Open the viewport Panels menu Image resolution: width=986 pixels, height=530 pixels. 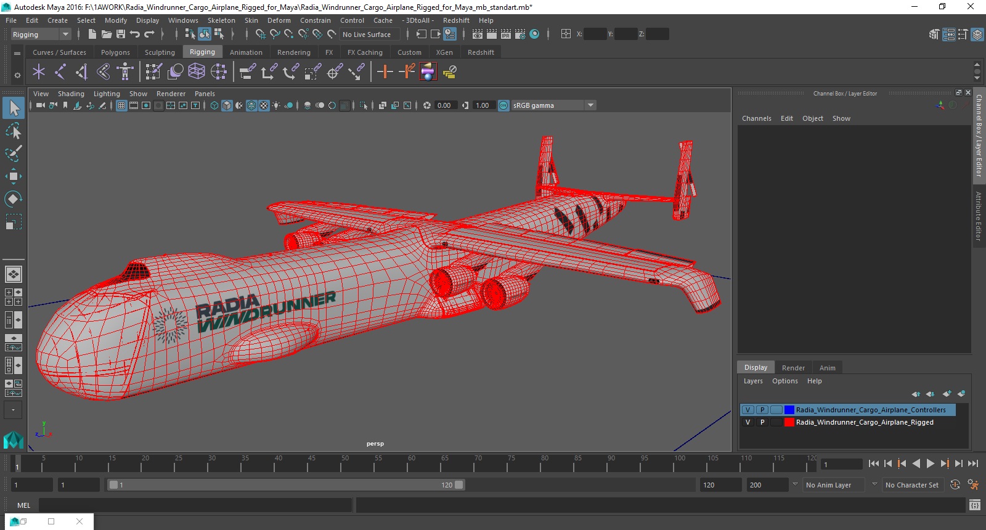point(205,94)
